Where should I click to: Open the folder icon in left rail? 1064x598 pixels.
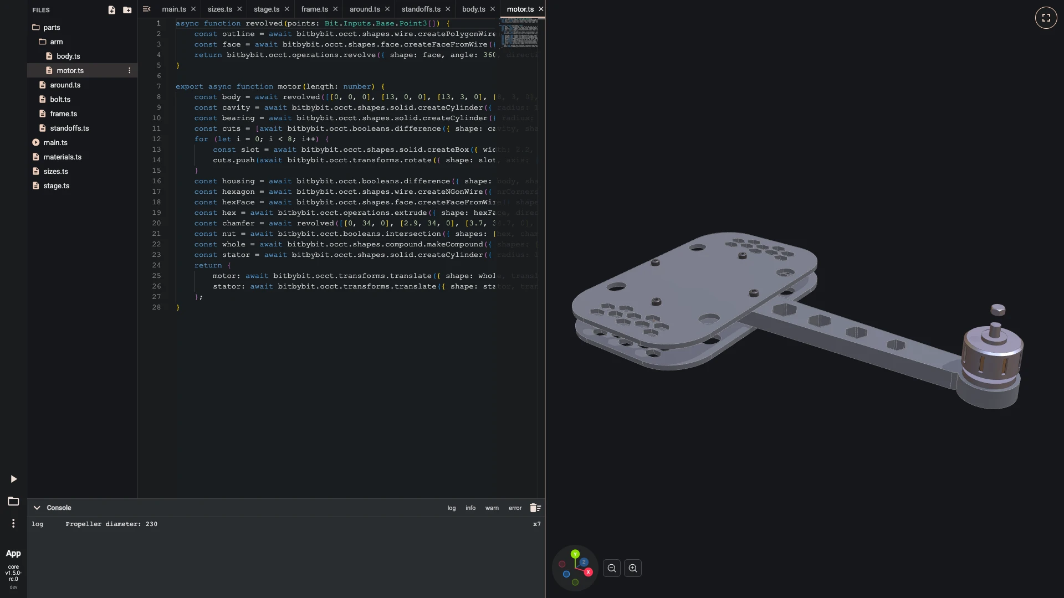coord(13,501)
